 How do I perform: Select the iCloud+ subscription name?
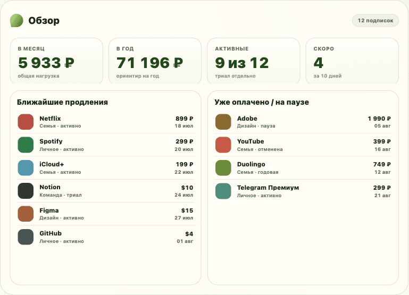click(52, 164)
